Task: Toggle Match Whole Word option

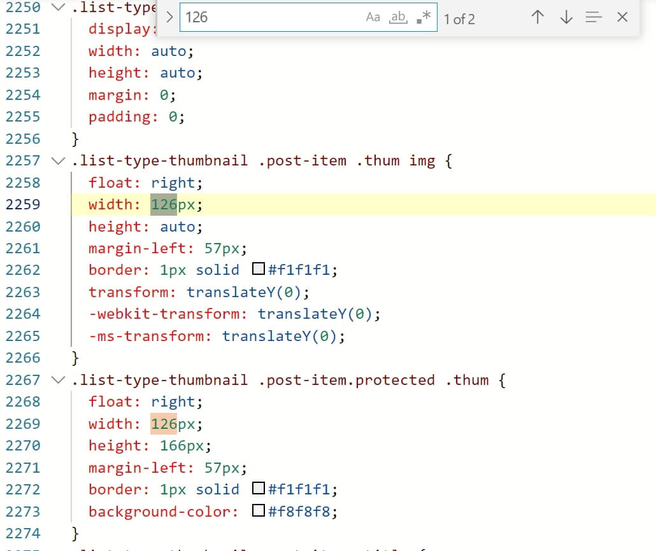Action: [x=398, y=17]
